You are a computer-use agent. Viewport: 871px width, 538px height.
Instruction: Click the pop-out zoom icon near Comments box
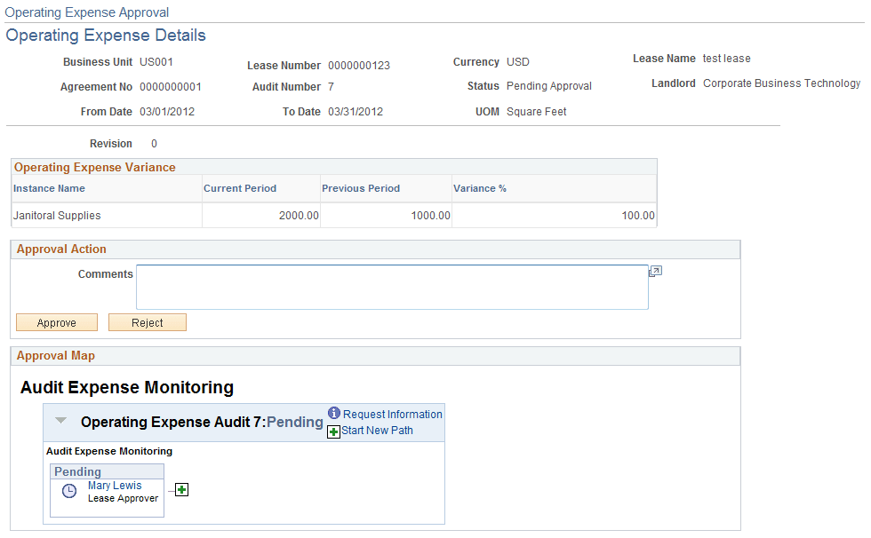(655, 271)
